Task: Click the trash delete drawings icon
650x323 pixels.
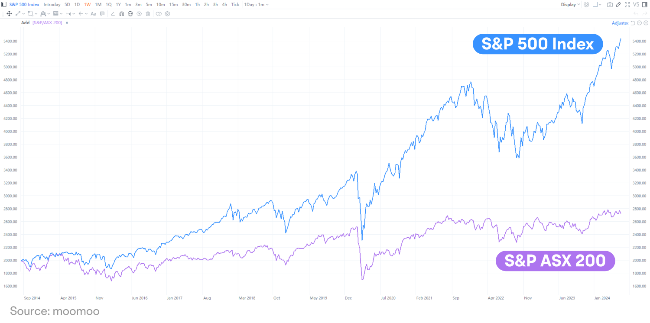Action: (148, 14)
